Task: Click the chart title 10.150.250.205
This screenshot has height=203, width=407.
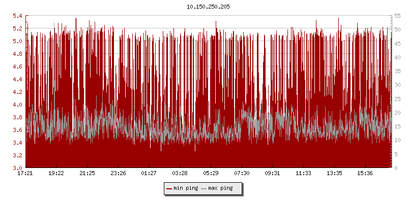Action: (x=209, y=7)
